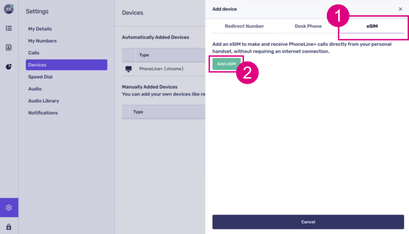Switch to the Redirect Number tab
This screenshot has width=409, height=234.
[244, 26]
